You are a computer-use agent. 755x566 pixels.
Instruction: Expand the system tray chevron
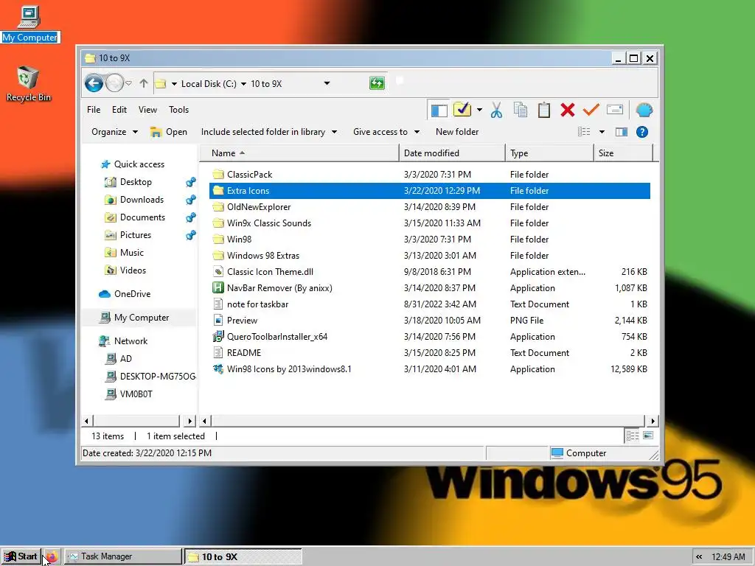point(699,557)
